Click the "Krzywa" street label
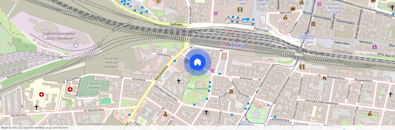 [223, 95]
